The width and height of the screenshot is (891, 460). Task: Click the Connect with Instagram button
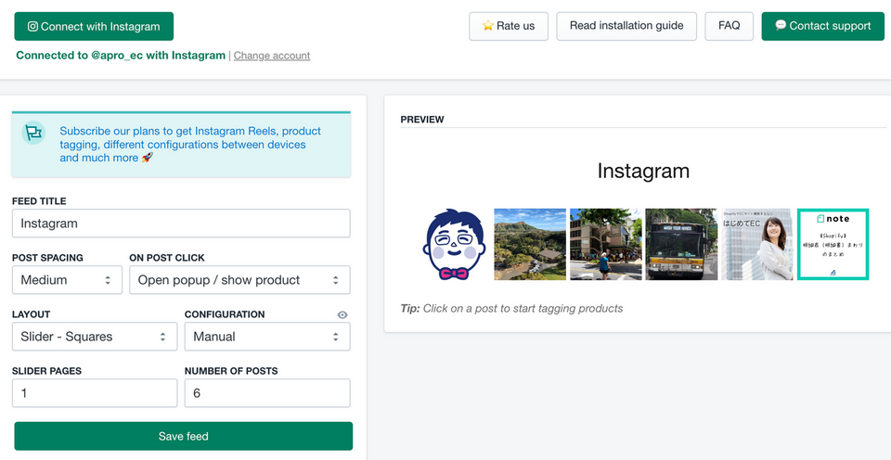coord(94,26)
